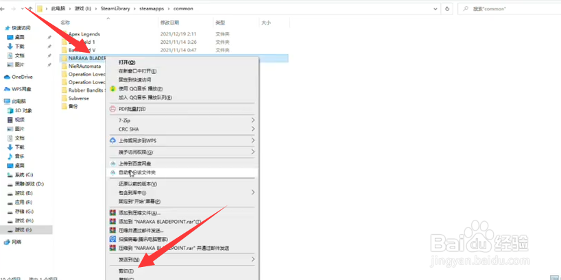561x280 pixels.
Task: Select the Subverse folder
Action: [79, 98]
